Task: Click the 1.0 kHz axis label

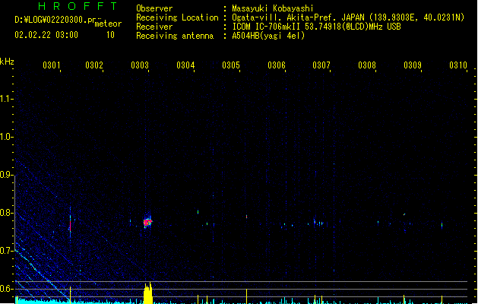Action: 6,137
